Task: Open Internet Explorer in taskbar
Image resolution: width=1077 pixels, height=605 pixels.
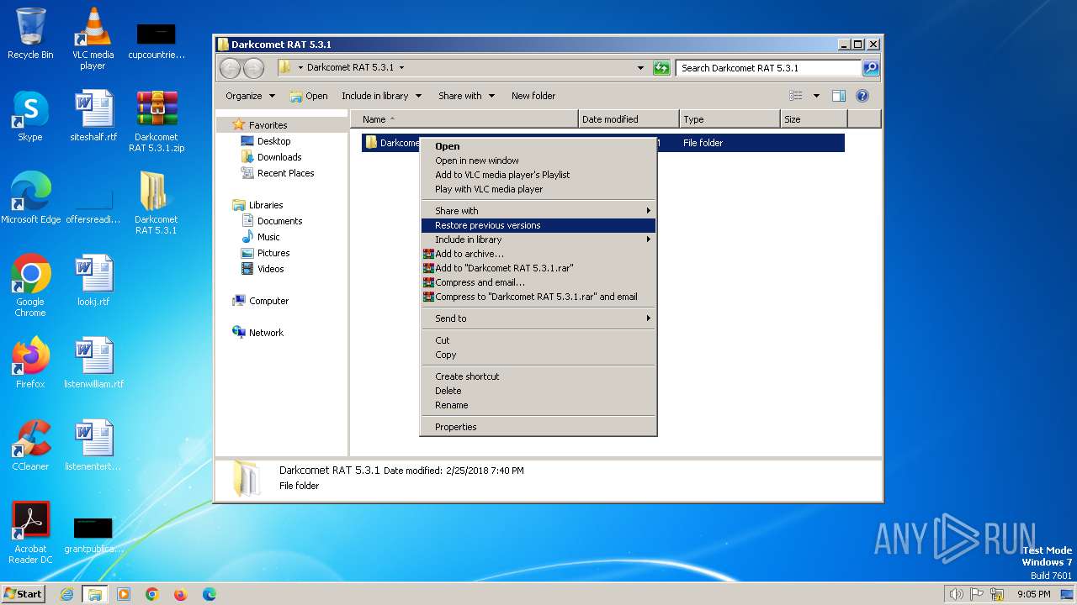Action: pos(67,594)
